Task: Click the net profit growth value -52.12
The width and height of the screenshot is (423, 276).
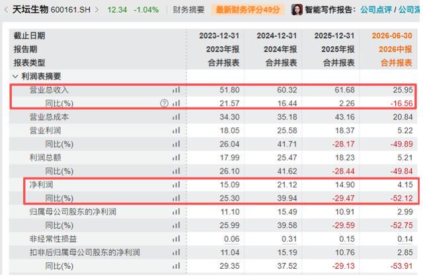Action: point(401,198)
